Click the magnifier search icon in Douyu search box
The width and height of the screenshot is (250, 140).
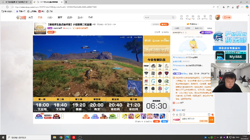(x=173, y=17)
